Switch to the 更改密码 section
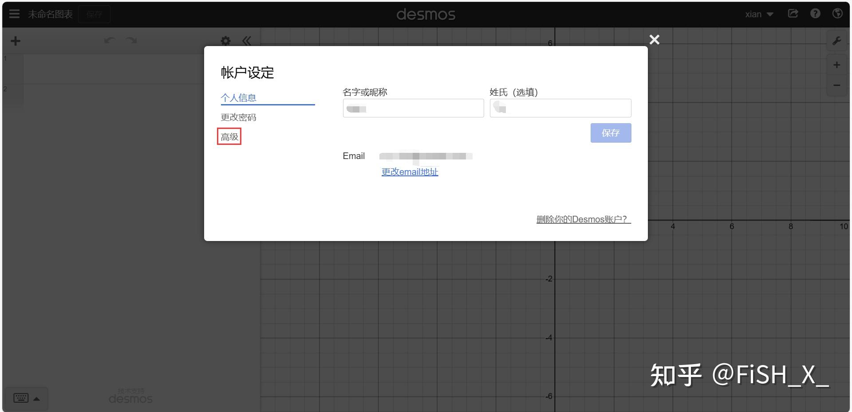 [239, 117]
